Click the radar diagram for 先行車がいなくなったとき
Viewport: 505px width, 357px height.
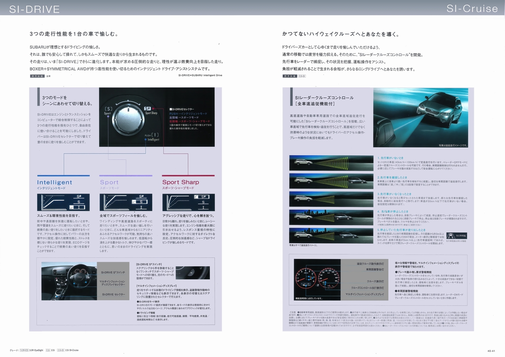point(331,199)
